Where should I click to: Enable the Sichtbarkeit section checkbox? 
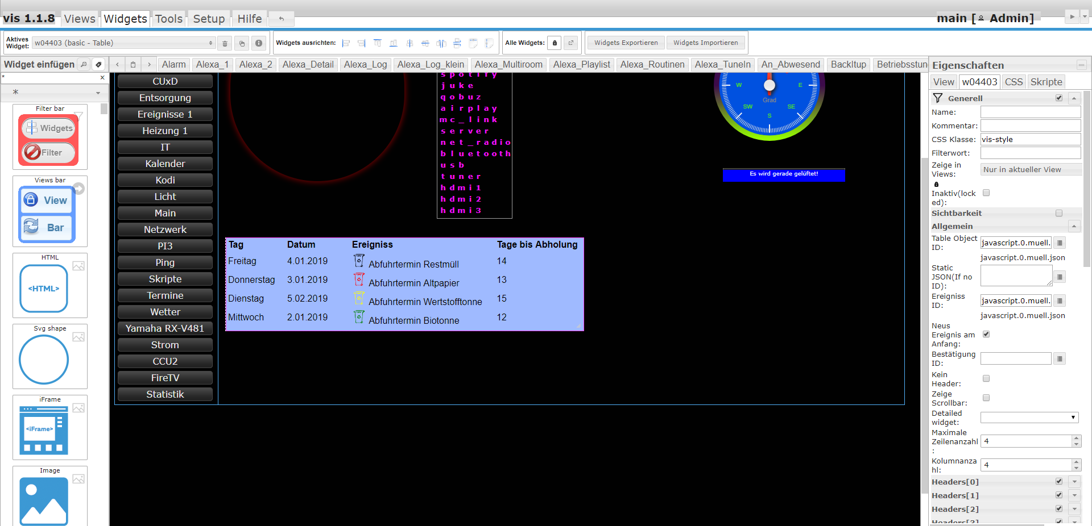[1059, 214]
